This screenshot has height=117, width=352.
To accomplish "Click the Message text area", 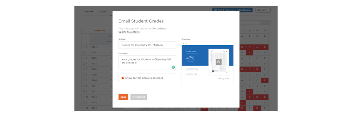I will (147, 63).
